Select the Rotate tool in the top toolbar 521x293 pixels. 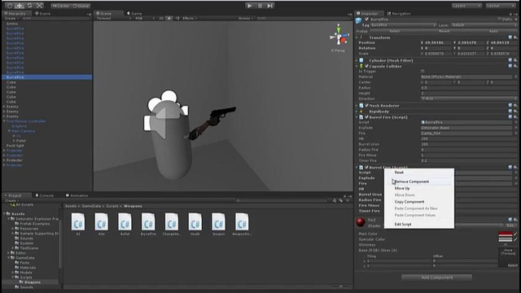pos(29,6)
